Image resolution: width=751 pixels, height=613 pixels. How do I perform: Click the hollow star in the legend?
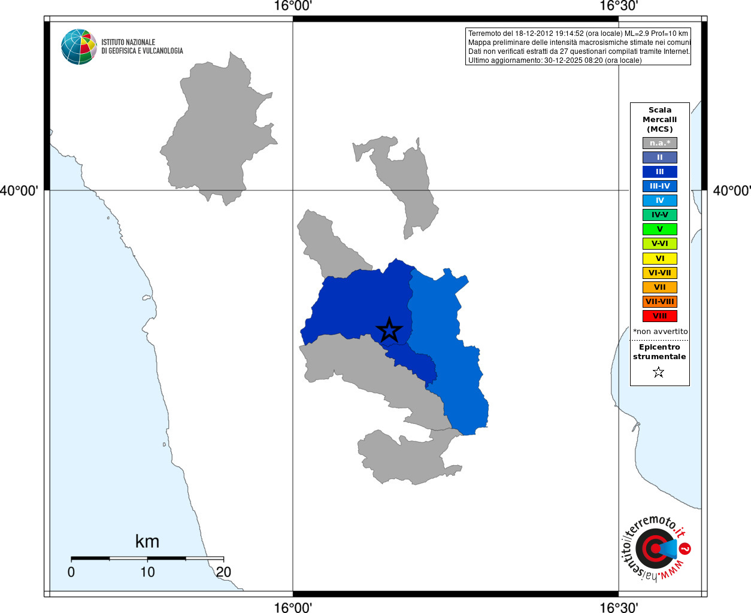(x=659, y=372)
